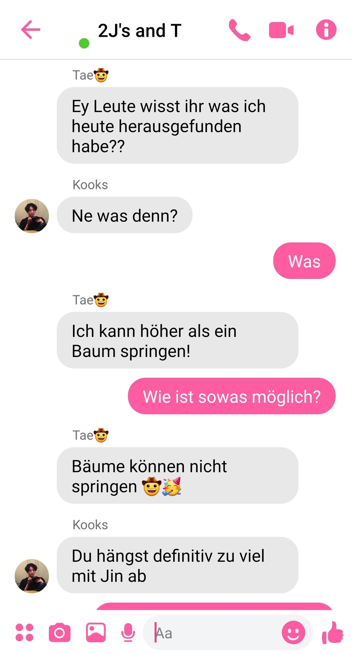The width and height of the screenshot is (352, 654).
Task: Select the pink 'Was' message bubble
Action: [x=304, y=261]
